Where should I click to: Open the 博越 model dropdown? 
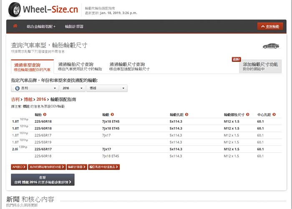[107, 89]
